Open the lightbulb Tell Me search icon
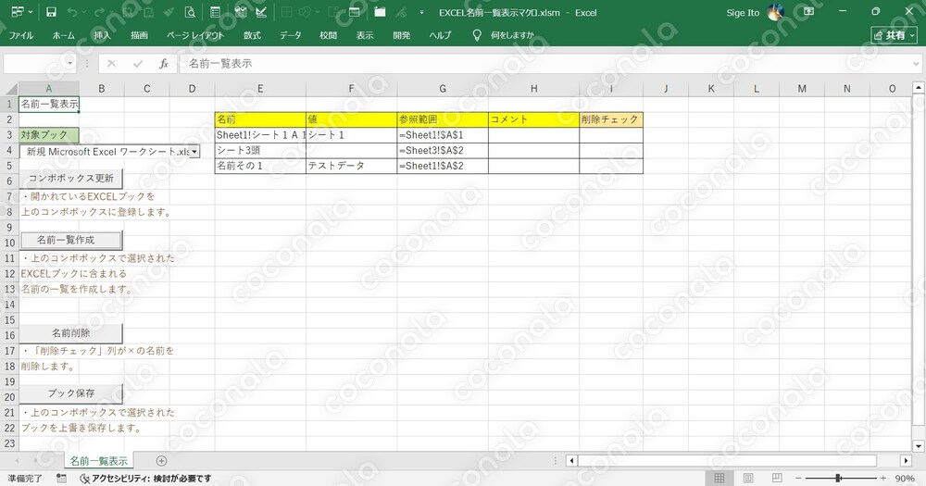Screen dimensions: 926x486 pyautogui.click(x=477, y=35)
